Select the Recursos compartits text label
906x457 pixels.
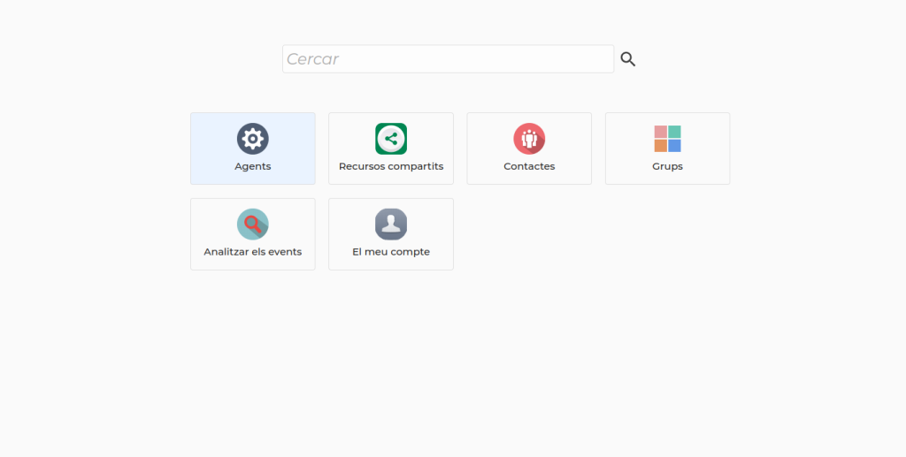pyautogui.click(x=391, y=166)
